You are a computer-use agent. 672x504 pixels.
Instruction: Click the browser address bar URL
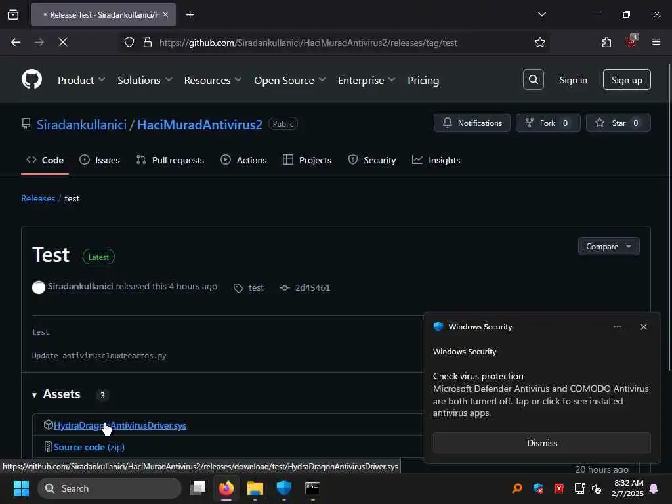pyautogui.click(x=308, y=43)
